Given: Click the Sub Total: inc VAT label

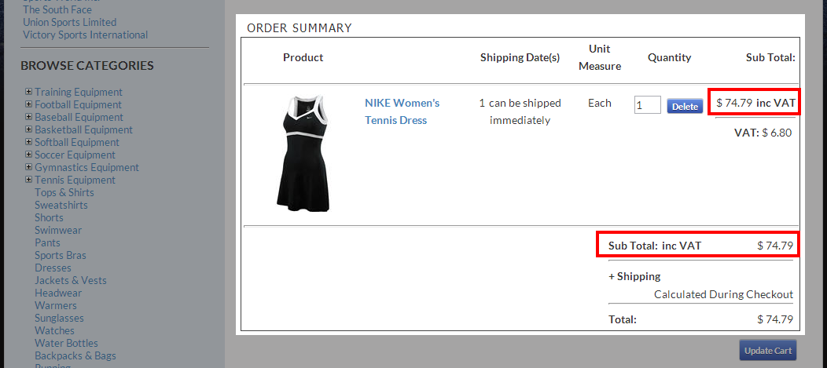Looking at the screenshot, I should tap(655, 246).
